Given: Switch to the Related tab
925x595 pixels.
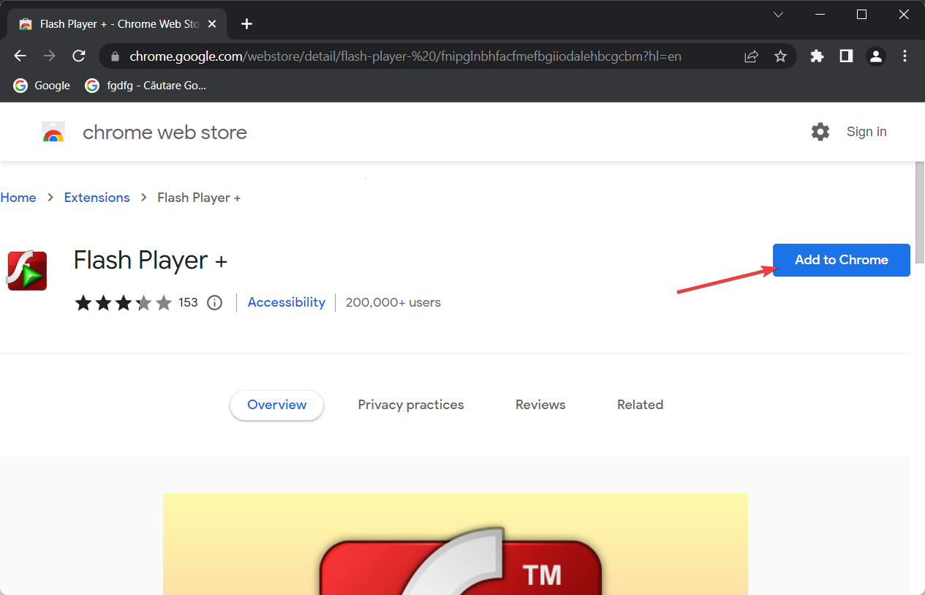Looking at the screenshot, I should 640,405.
